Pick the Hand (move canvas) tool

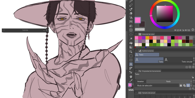point(131,76)
